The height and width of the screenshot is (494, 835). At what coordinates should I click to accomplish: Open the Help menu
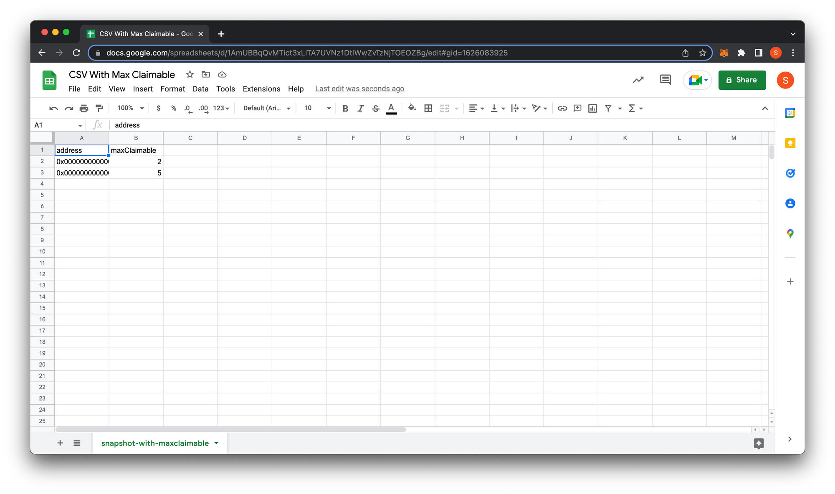(296, 89)
